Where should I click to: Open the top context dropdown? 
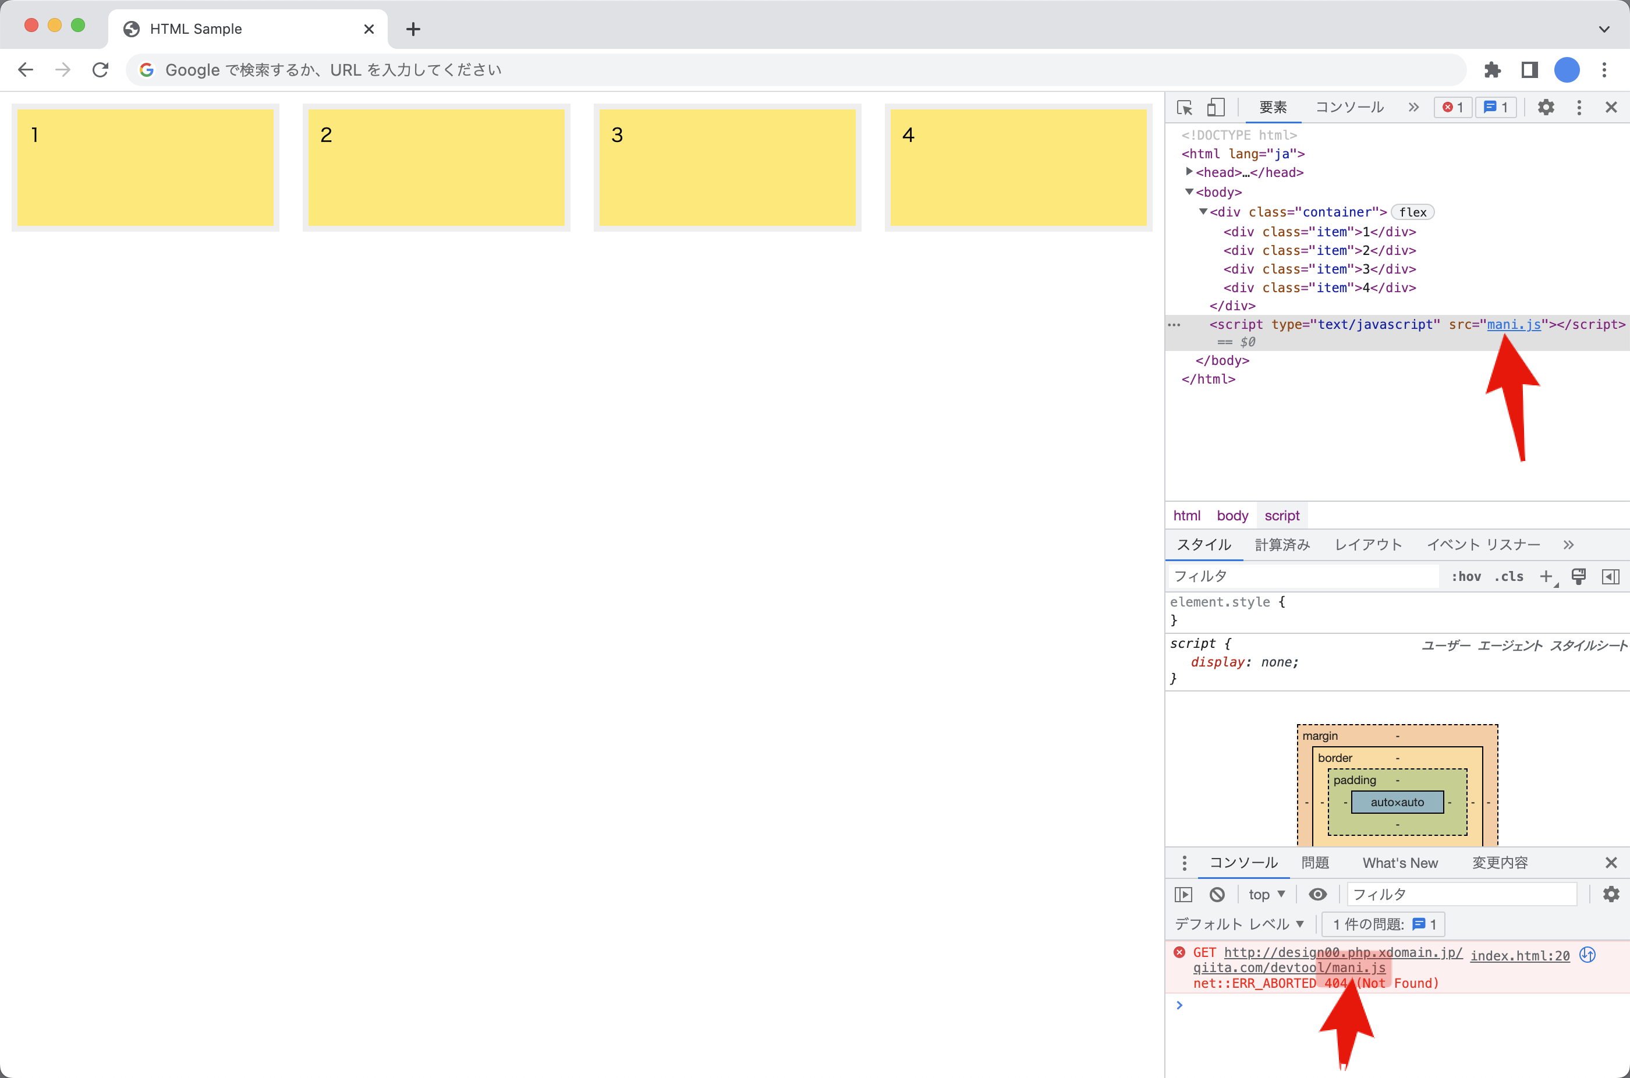click(x=1266, y=895)
